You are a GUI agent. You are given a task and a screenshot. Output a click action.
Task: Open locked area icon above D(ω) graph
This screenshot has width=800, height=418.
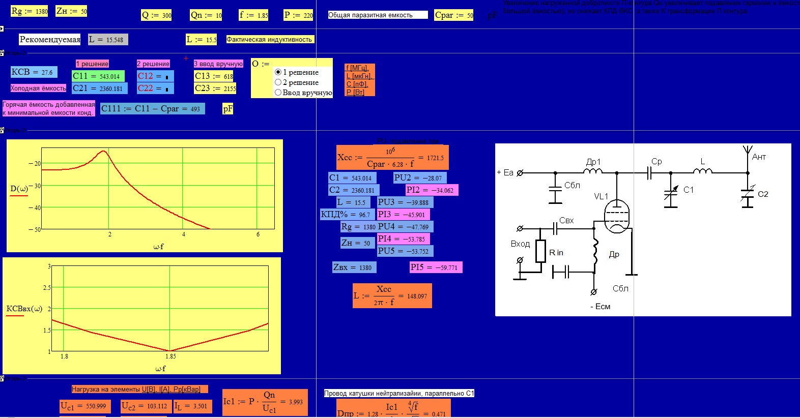point(2,131)
